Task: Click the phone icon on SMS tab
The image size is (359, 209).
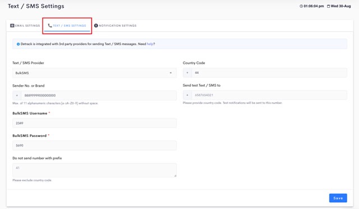Action: [50, 26]
